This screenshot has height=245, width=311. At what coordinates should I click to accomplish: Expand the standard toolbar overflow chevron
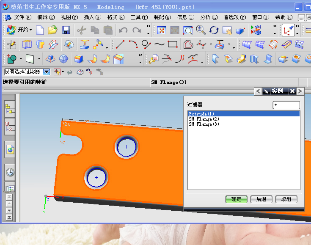pos(148,26)
